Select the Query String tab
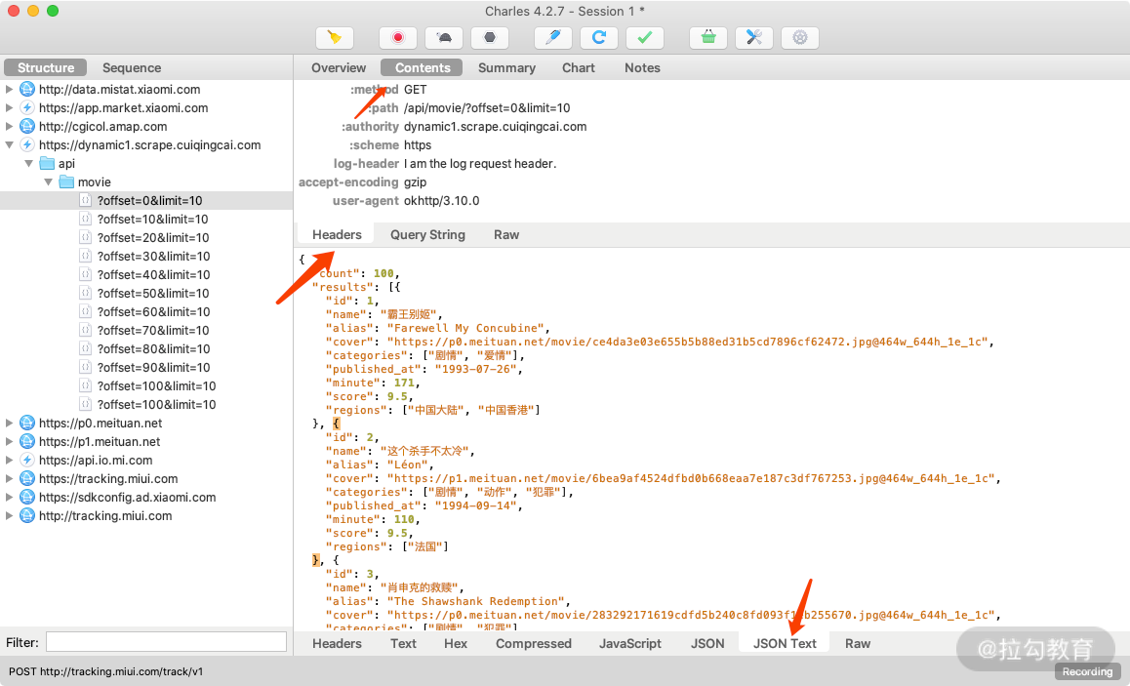1130x686 pixels. coord(427,235)
